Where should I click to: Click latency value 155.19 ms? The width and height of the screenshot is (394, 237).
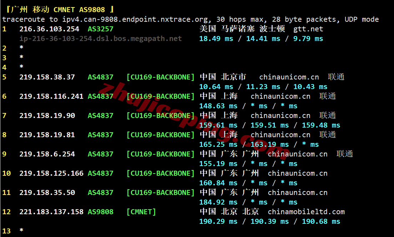218,164
